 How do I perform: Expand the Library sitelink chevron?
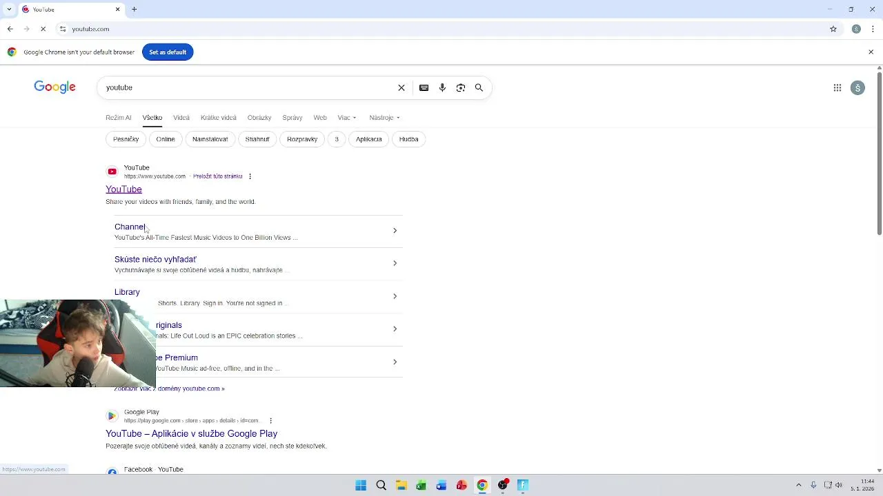(x=395, y=296)
